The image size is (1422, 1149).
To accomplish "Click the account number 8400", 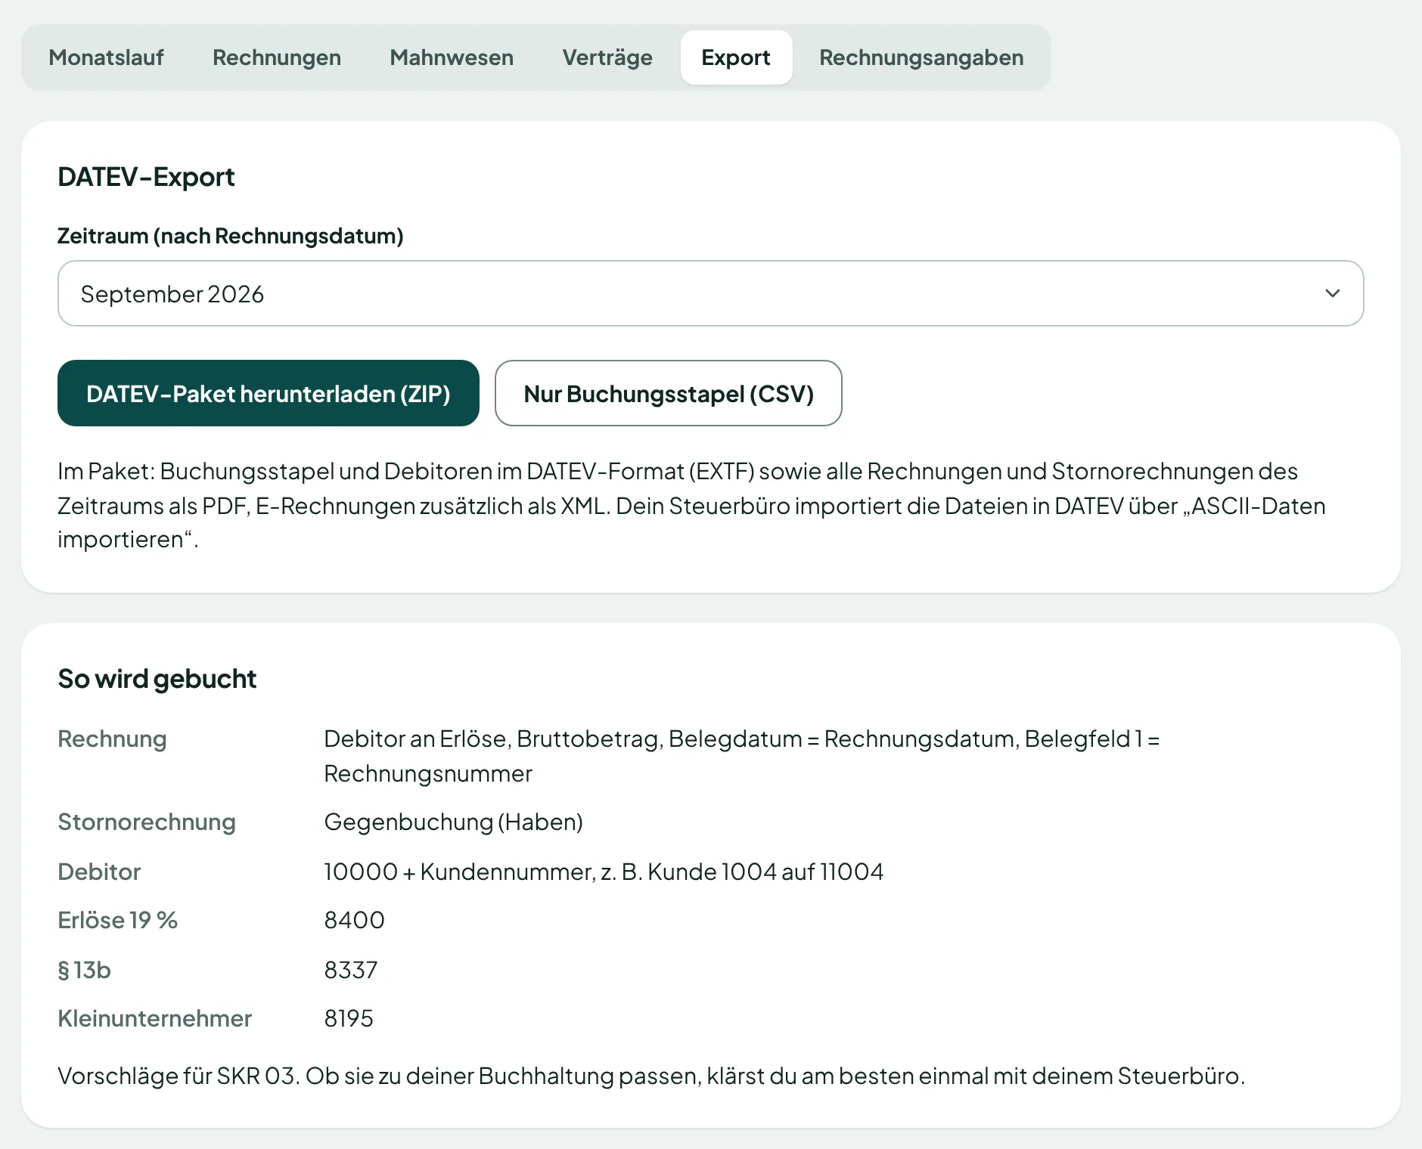I will (x=355, y=920).
